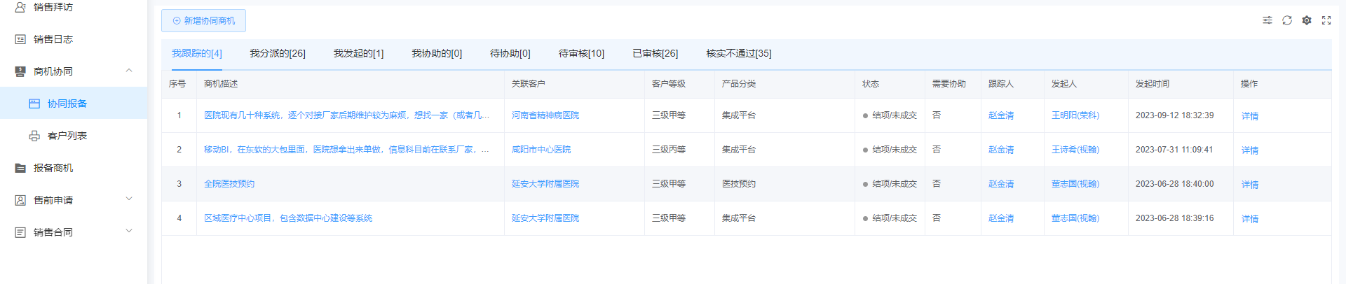This screenshot has height=284, width=1346.
Task: Select 协同报备 in the sidebar
Action: [67, 104]
